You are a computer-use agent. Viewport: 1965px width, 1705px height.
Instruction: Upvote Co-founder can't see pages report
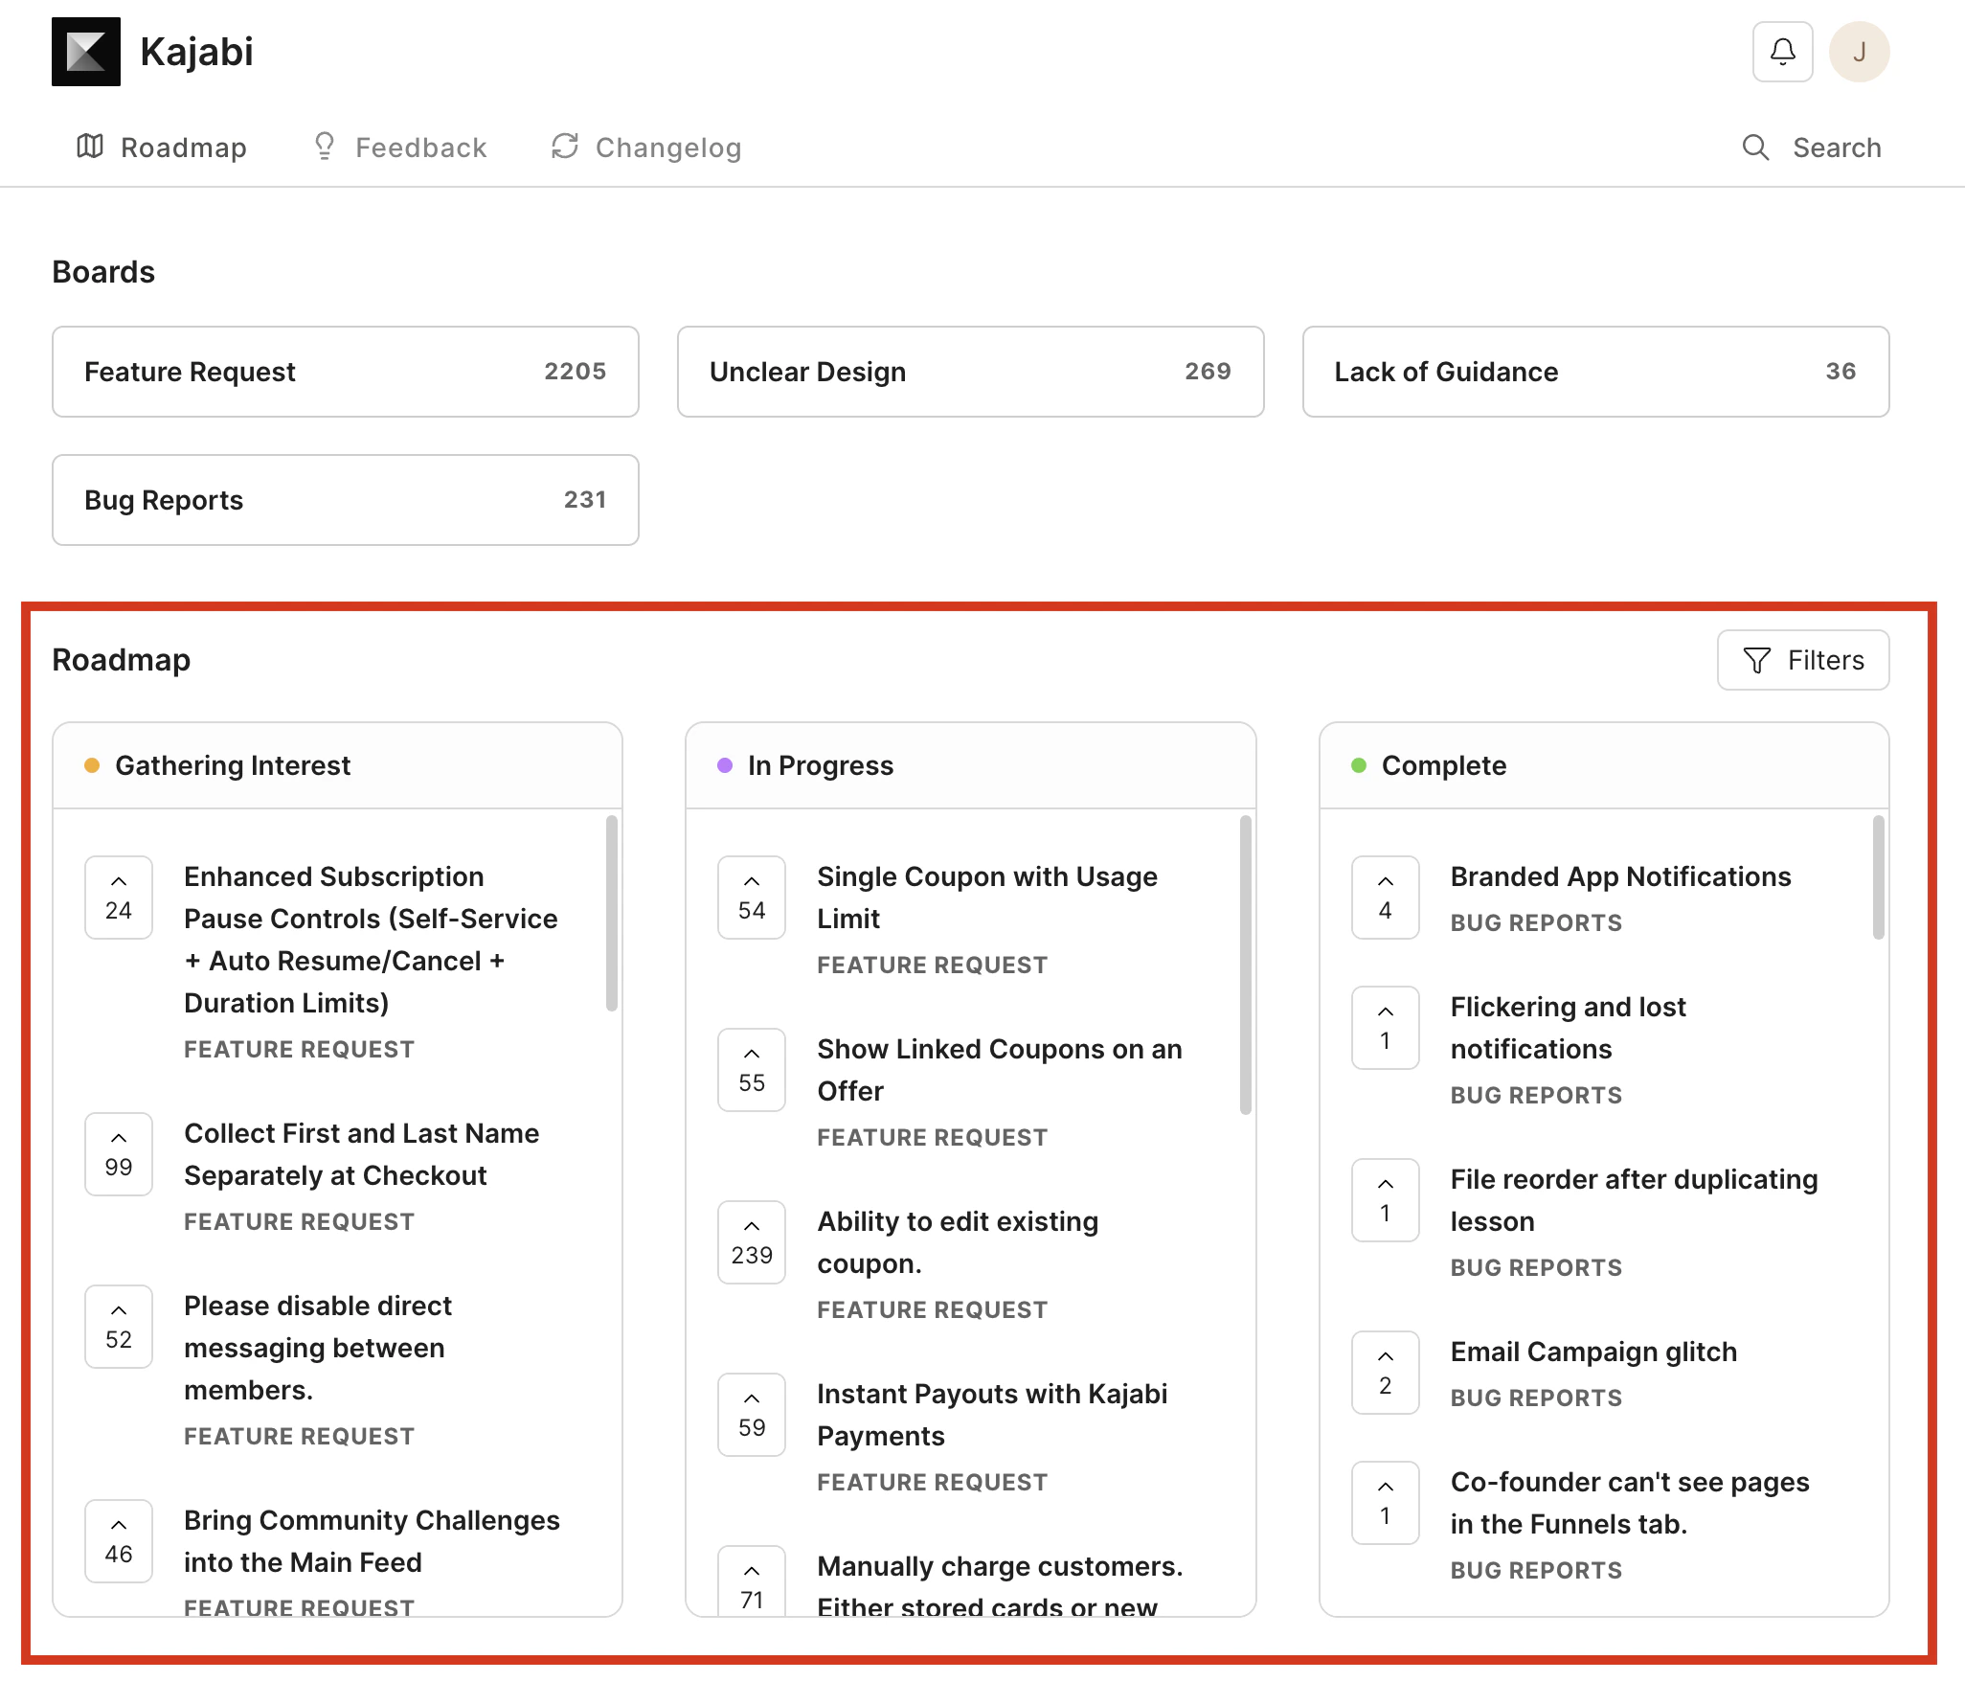[1385, 1503]
